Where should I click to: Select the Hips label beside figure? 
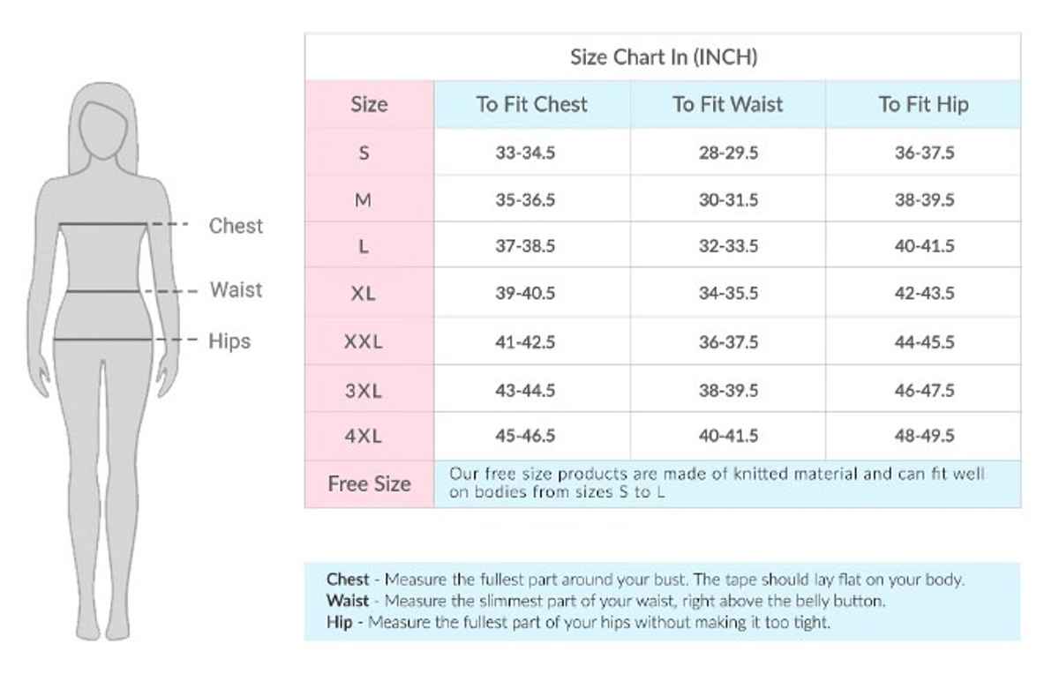click(x=229, y=341)
